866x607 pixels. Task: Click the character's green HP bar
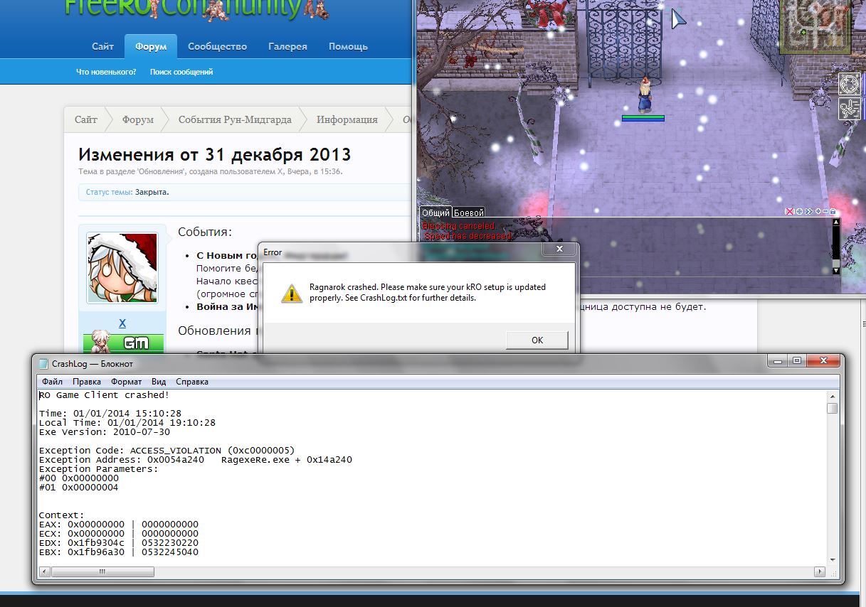click(643, 117)
